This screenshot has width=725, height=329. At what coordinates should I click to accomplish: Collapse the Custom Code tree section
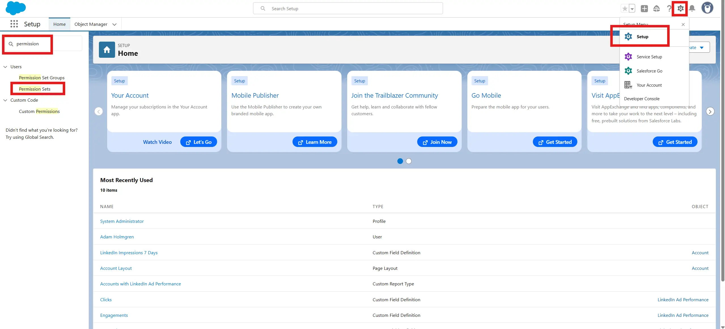click(x=5, y=100)
